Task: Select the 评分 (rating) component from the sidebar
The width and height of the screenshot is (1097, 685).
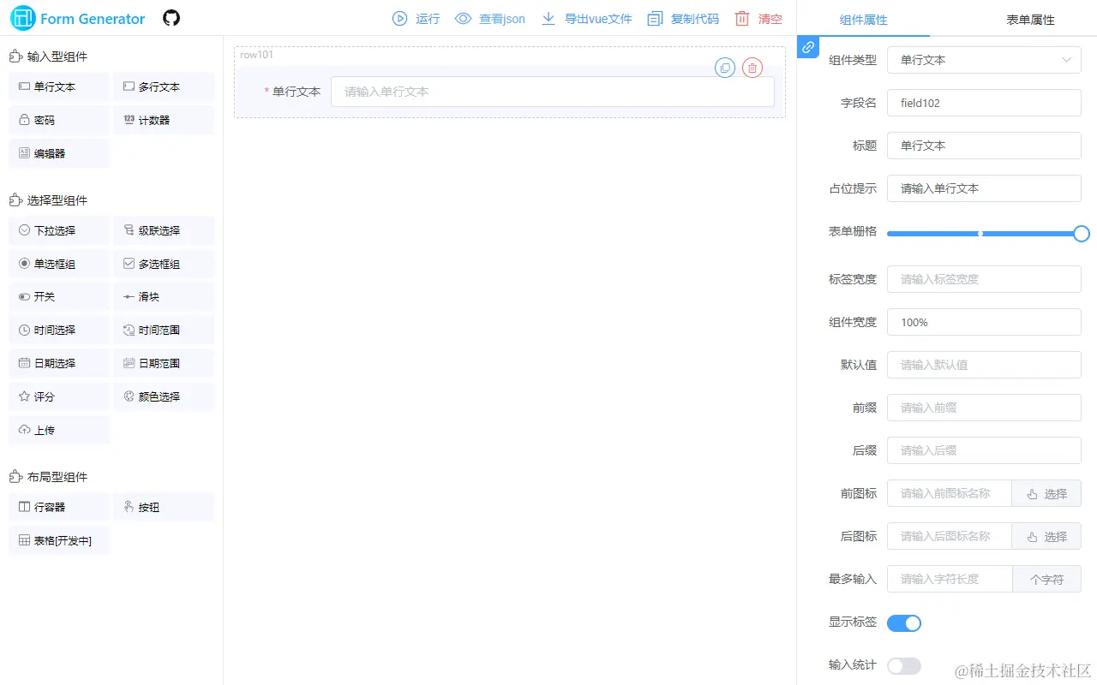Action: click(58, 396)
